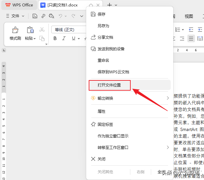Click the increase indent icon

click(x=200, y=30)
